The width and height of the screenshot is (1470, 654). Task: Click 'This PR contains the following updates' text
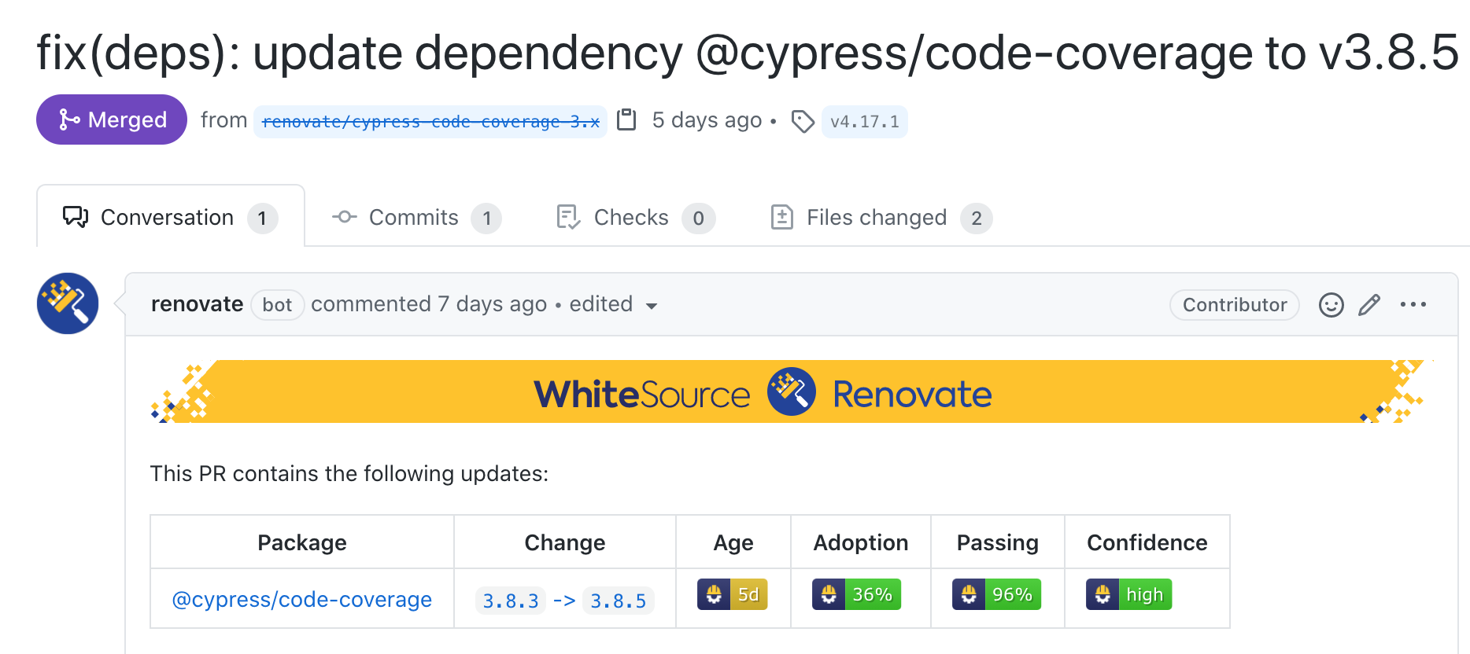(349, 473)
